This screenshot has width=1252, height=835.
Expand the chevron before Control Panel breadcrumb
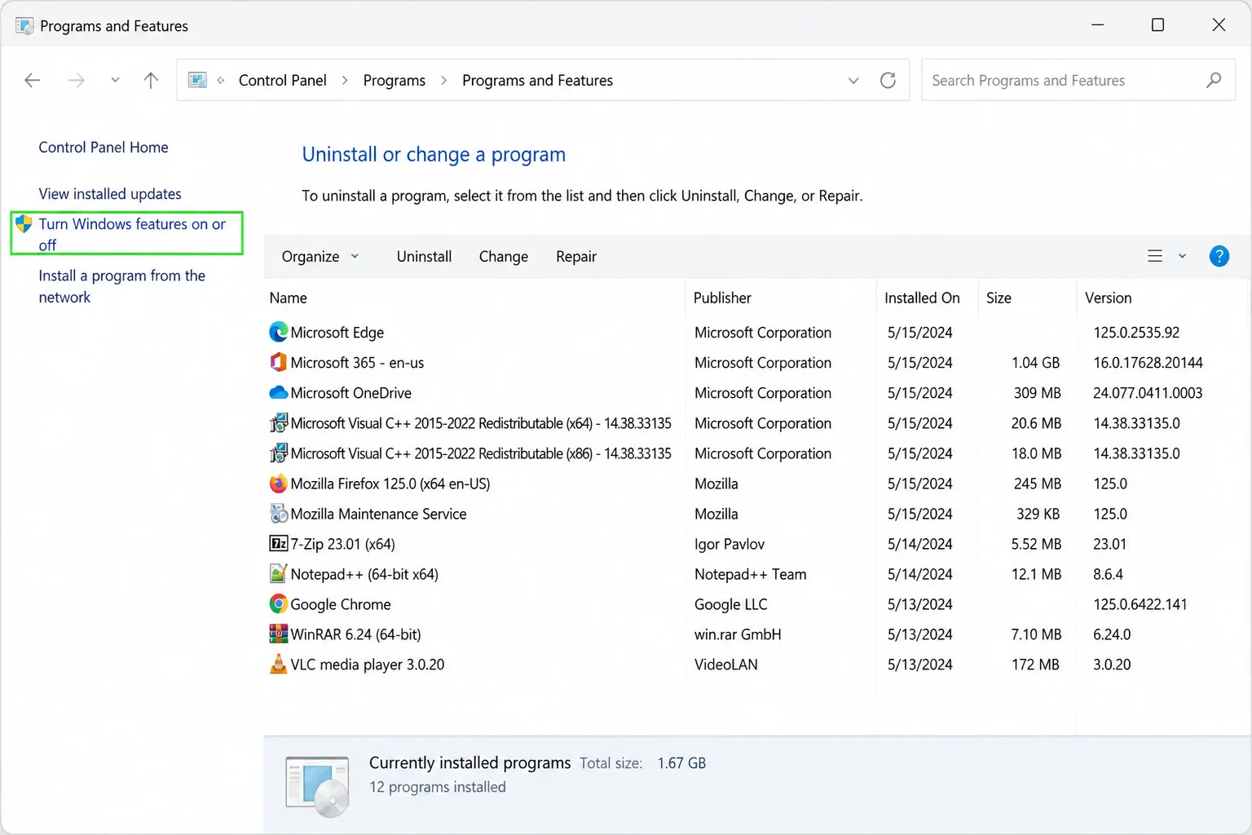(x=221, y=80)
